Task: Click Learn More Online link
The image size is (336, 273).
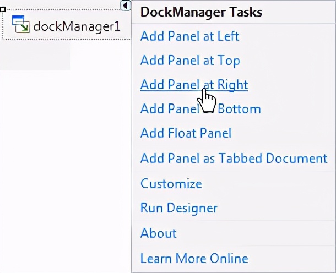Action: [x=194, y=259]
